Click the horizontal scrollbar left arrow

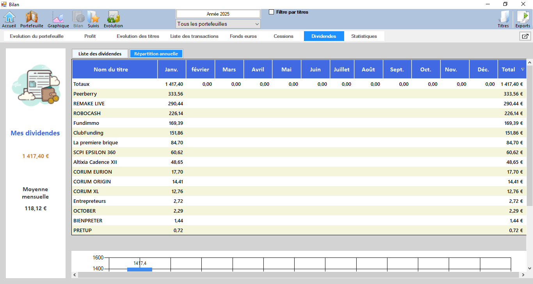[x=75, y=275]
